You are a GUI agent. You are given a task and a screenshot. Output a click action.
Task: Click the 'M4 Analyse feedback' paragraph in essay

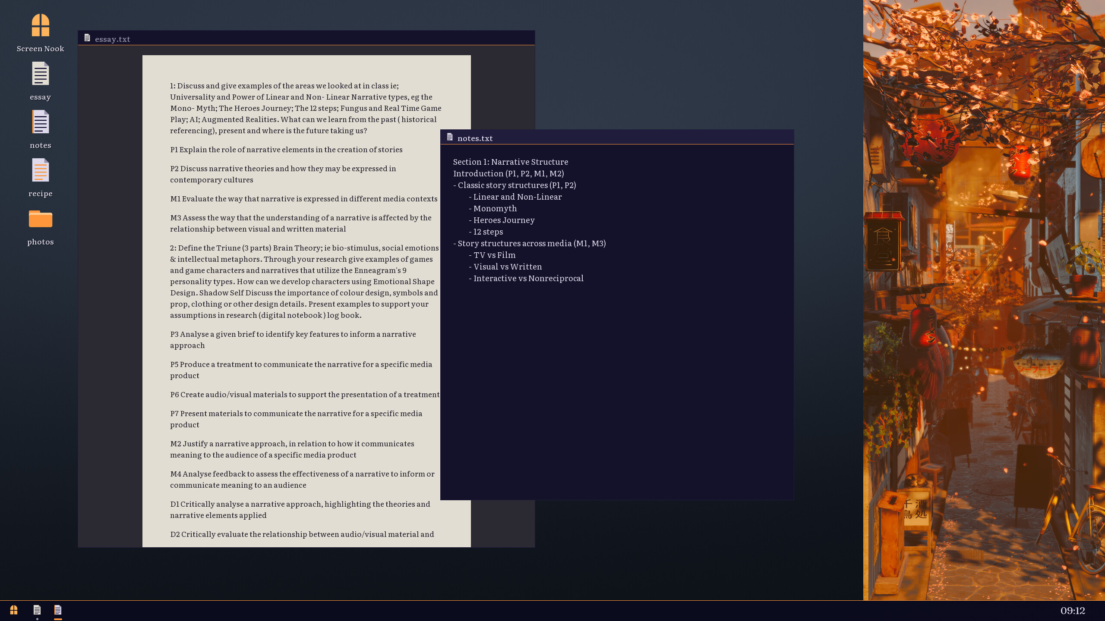[x=302, y=480]
